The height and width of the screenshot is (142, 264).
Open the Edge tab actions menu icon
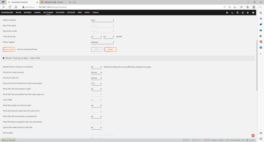(3, 2)
